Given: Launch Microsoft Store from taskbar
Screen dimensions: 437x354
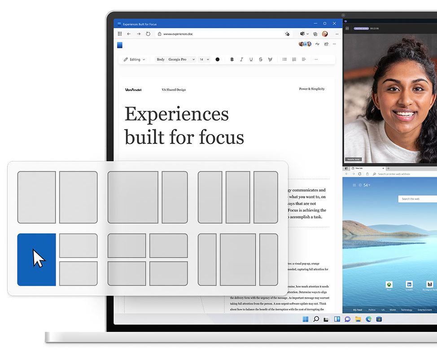Looking at the screenshot, I should coord(379,319).
